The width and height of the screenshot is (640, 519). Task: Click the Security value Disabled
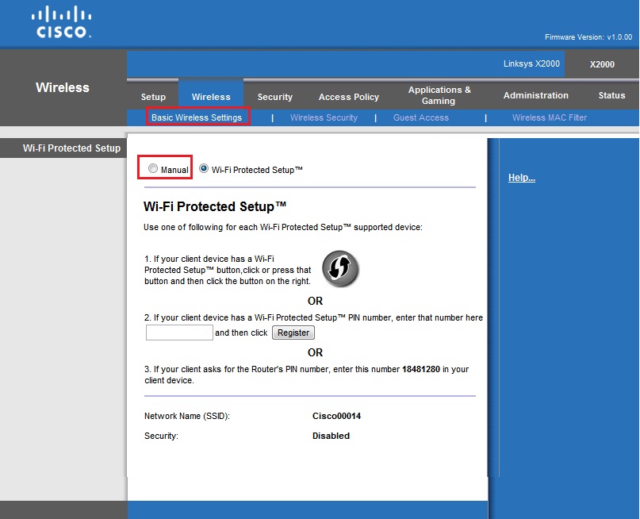(x=331, y=436)
